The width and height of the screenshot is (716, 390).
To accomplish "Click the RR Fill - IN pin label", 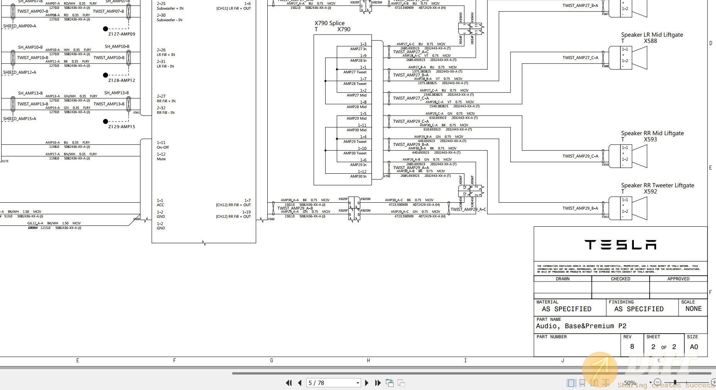I will pos(165,112).
